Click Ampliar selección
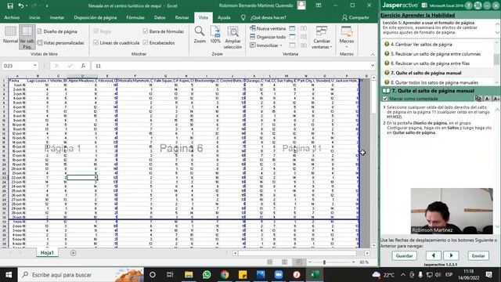The height and width of the screenshot is (282, 501). coord(232,38)
